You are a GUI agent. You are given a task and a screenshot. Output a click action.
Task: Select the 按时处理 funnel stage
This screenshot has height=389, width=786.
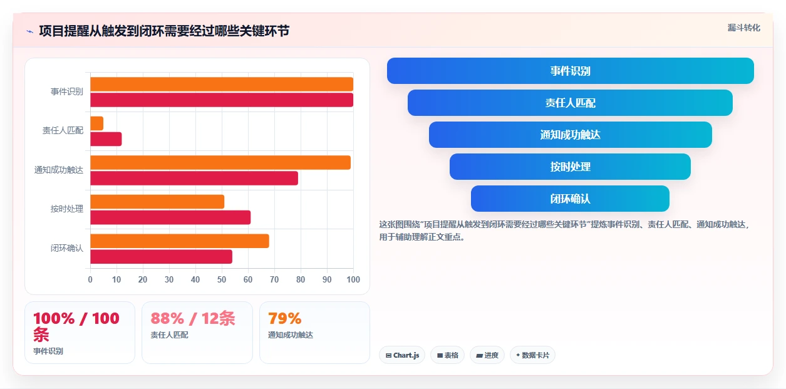point(570,167)
